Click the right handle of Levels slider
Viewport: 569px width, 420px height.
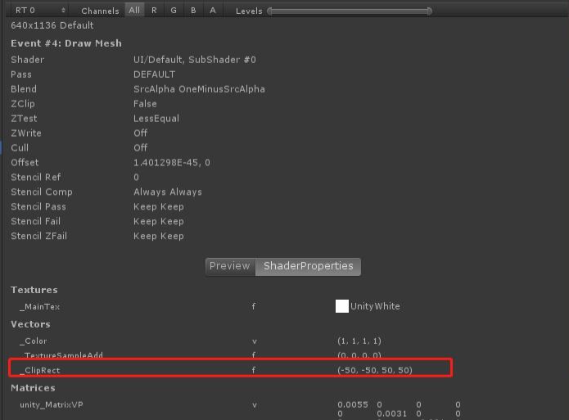pyautogui.click(x=429, y=11)
